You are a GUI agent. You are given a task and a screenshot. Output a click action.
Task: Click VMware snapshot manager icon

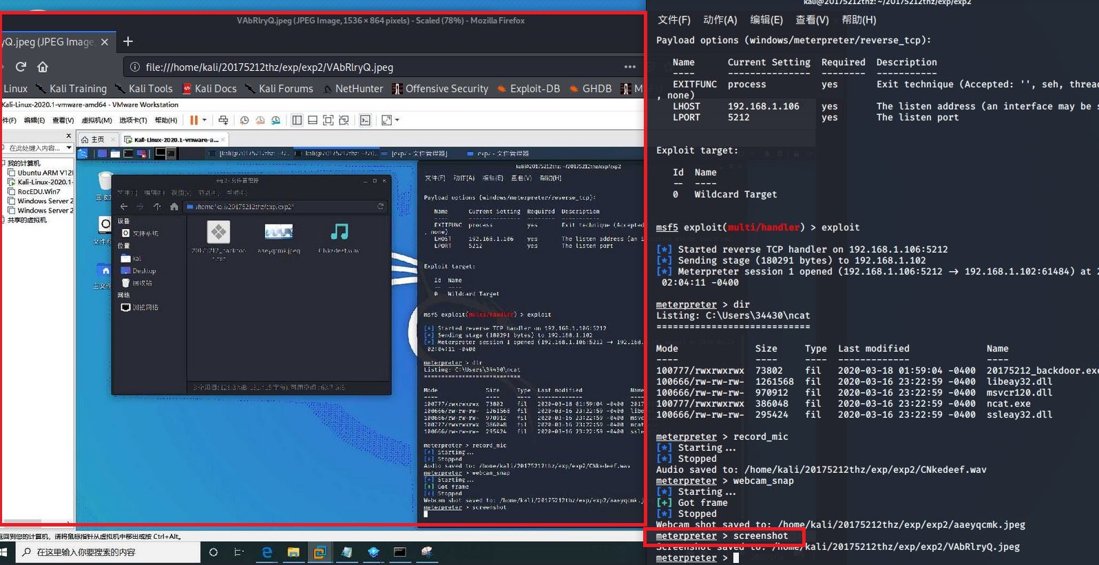[x=275, y=120]
